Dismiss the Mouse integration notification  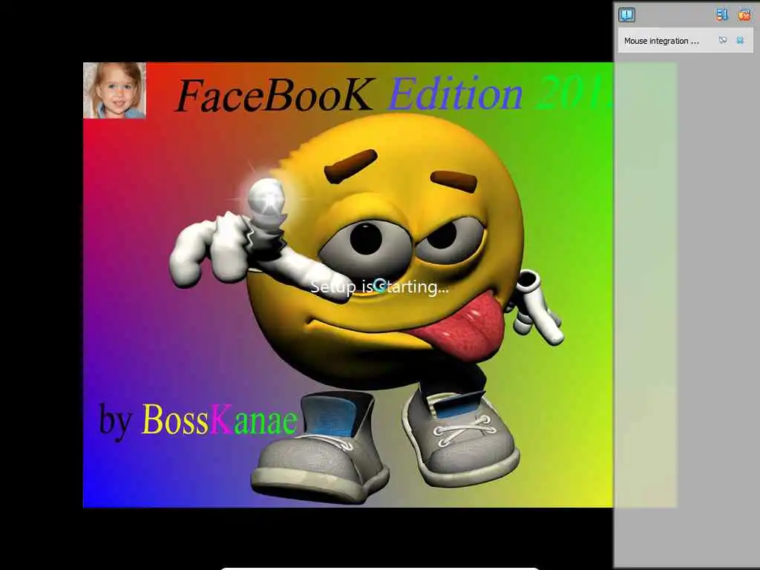[740, 40]
